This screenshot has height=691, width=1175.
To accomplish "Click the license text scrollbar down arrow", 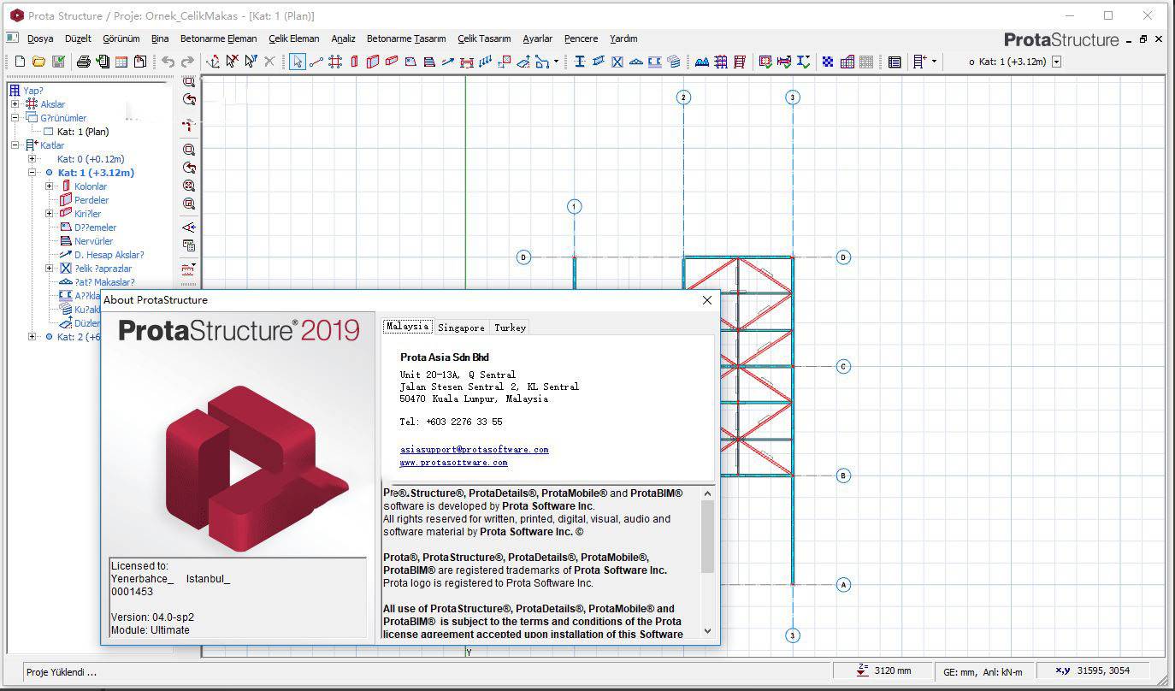I will click(x=707, y=631).
